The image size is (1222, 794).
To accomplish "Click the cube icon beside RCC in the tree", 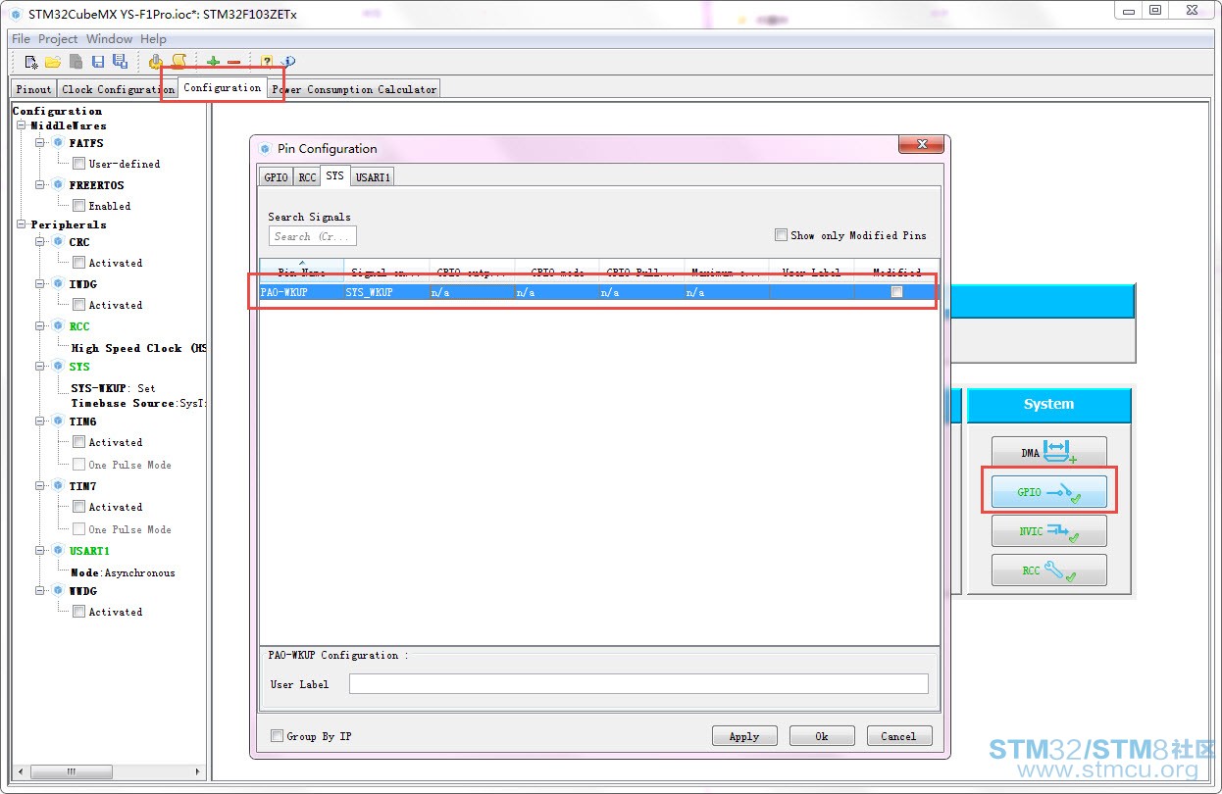I will pyautogui.click(x=58, y=326).
